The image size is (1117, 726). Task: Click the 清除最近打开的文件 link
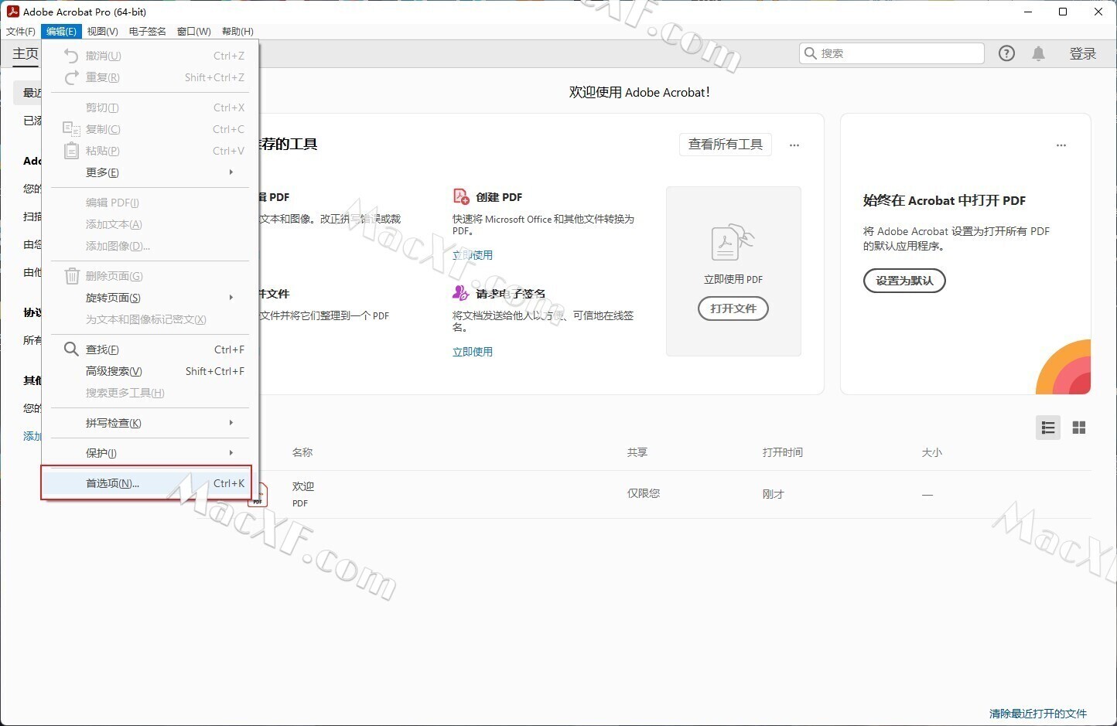[1038, 714]
